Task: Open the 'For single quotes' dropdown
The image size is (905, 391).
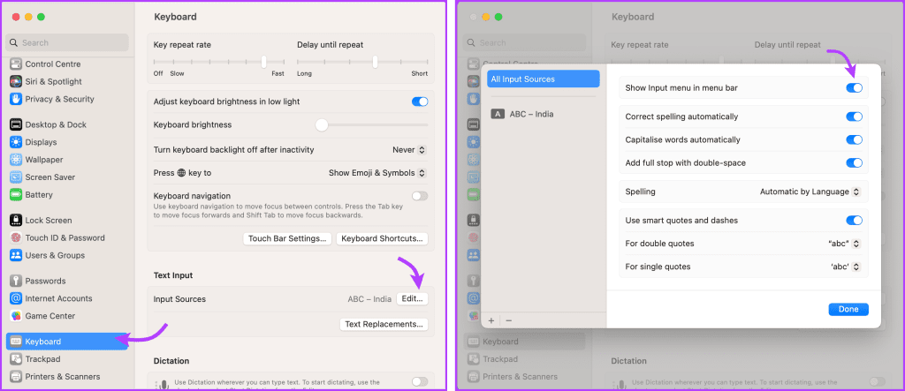Action: click(845, 267)
